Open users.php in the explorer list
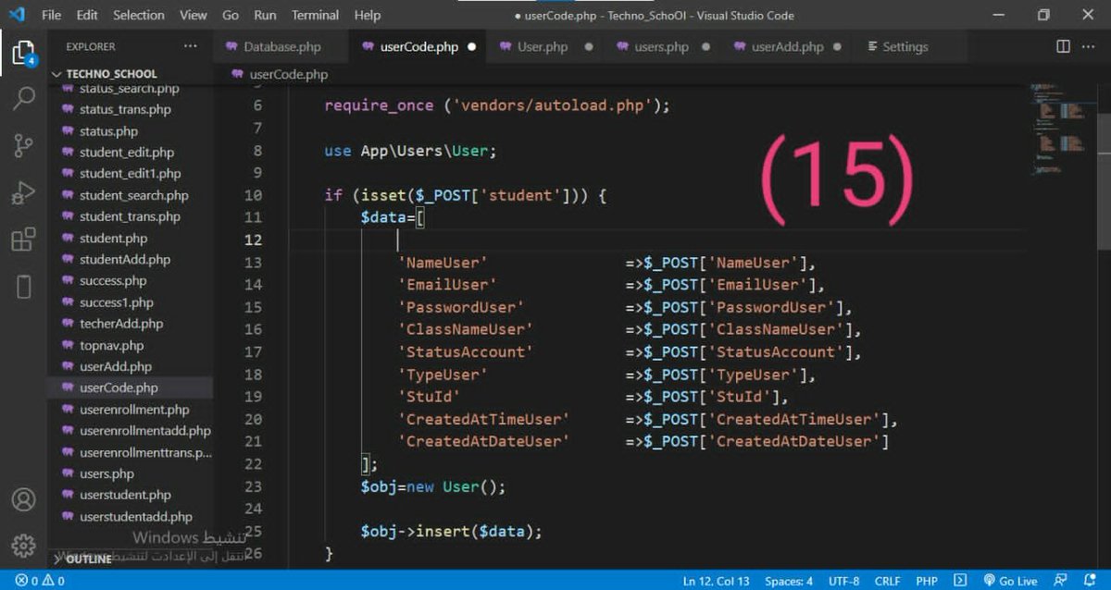Viewport: 1111px width, 590px height. (106, 473)
